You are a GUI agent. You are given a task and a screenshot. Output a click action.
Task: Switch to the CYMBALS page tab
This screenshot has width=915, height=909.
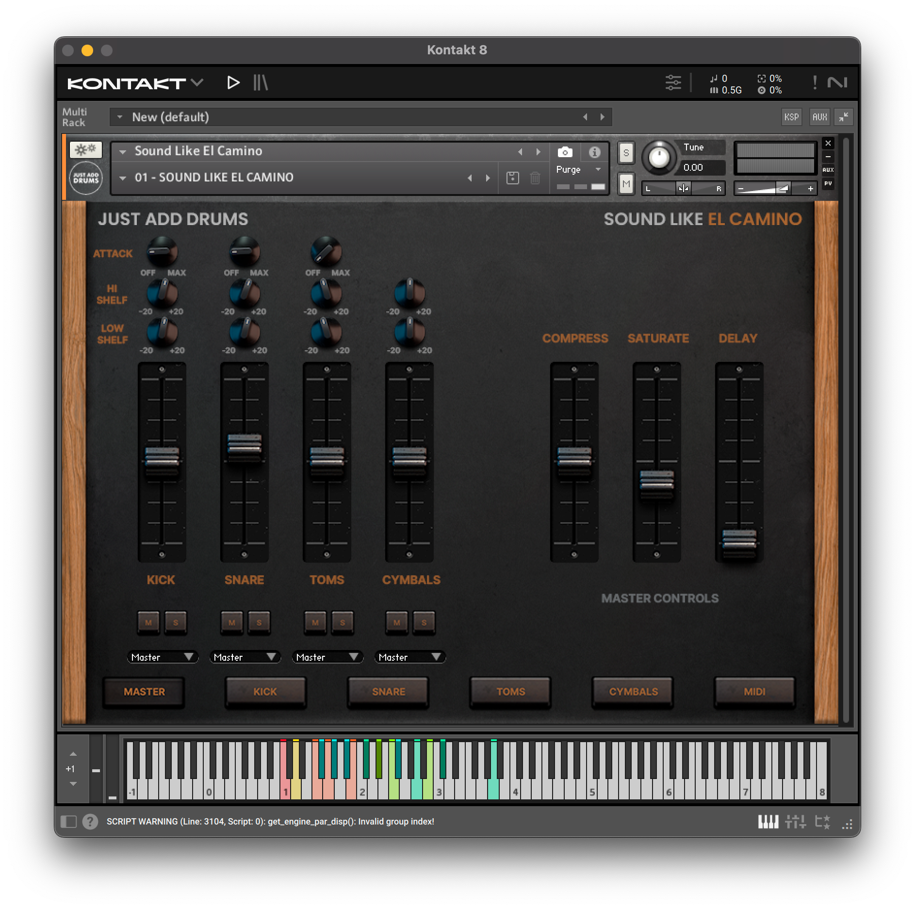[x=633, y=692]
